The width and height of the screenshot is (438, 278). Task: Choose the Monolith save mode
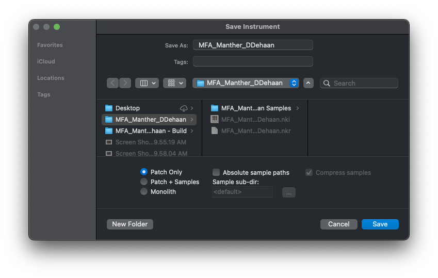(144, 192)
